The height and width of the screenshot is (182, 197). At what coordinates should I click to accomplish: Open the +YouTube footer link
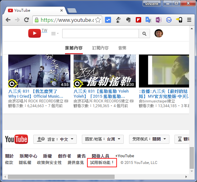[125, 156]
